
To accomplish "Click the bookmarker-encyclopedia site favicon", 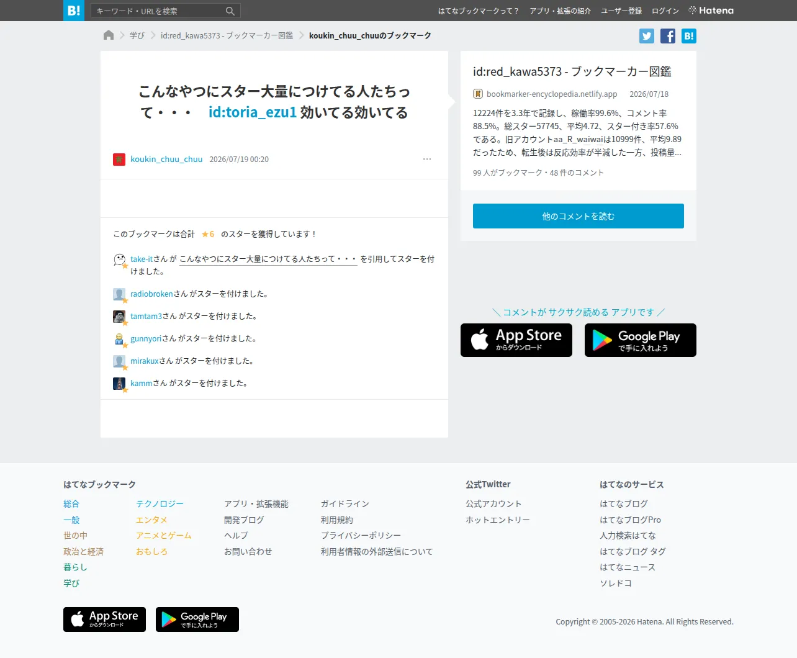I will coord(478,94).
